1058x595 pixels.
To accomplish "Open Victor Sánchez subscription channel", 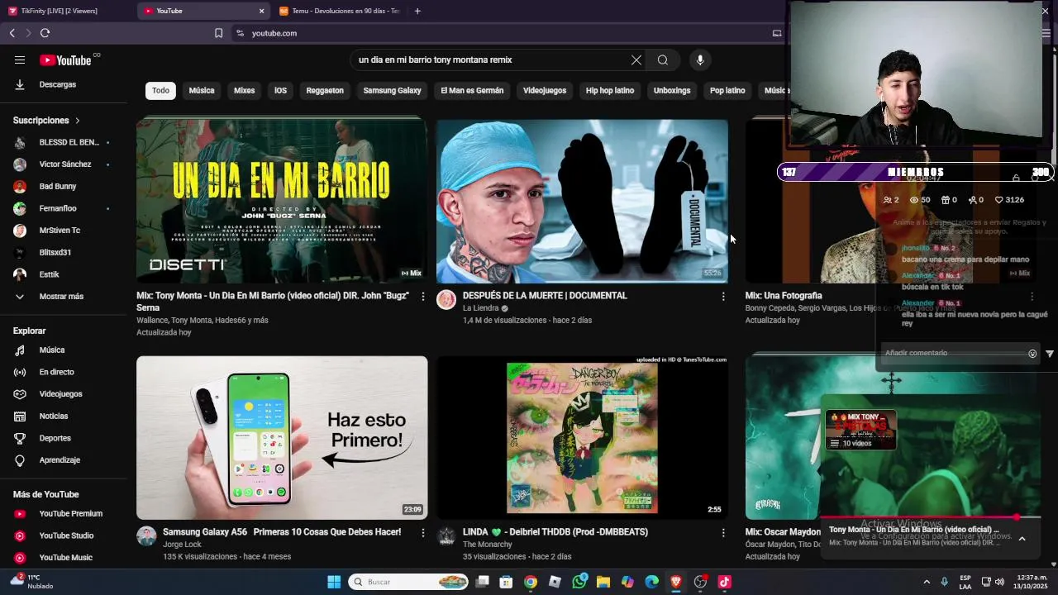I will point(64,164).
